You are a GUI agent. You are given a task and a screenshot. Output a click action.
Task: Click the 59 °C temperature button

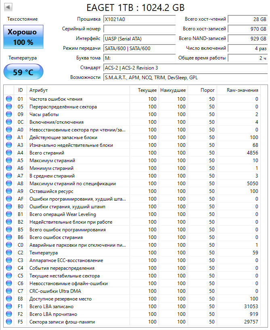coord(23,73)
